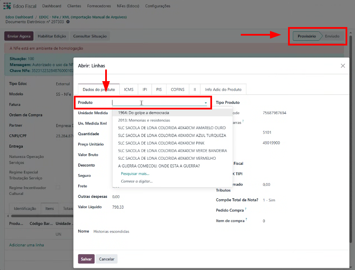
Task: Select the Enviado status stage
Action: click(332, 36)
